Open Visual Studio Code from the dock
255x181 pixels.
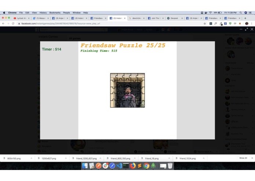(119, 166)
